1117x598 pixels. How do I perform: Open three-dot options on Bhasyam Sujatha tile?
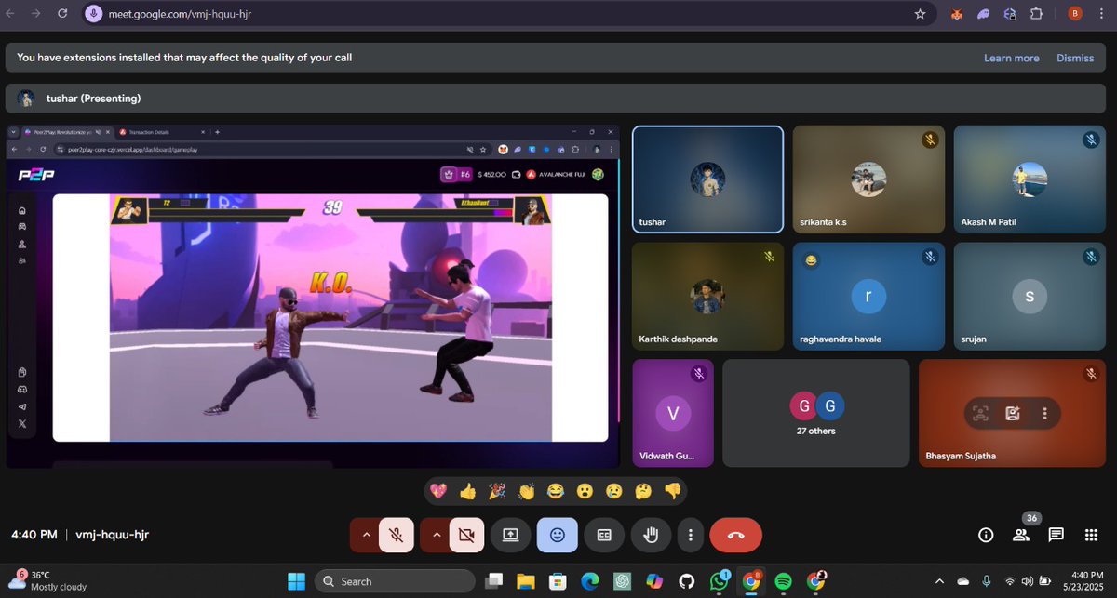click(1045, 414)
